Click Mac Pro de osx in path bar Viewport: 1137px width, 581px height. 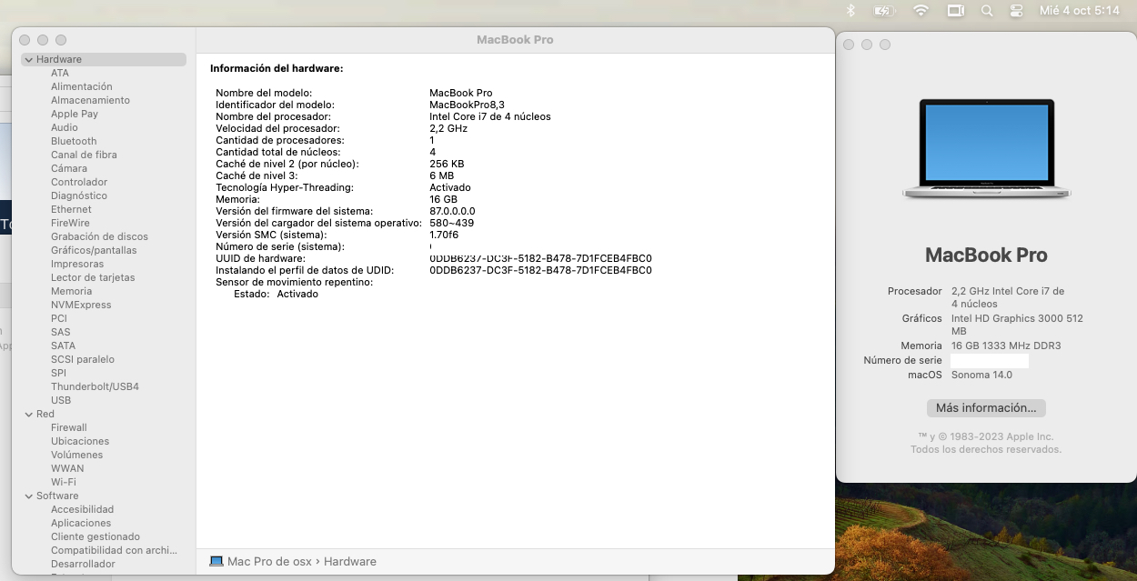click(x=270, y=561)
